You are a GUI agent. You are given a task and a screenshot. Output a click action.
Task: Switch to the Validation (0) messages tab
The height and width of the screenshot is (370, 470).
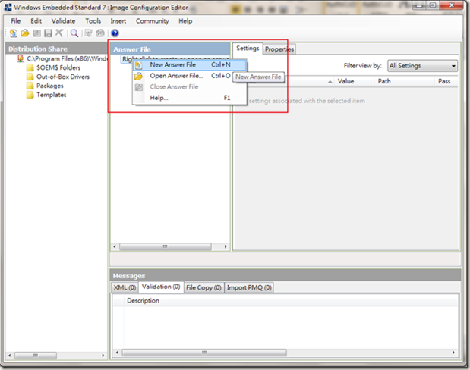[x=161, y=287]
